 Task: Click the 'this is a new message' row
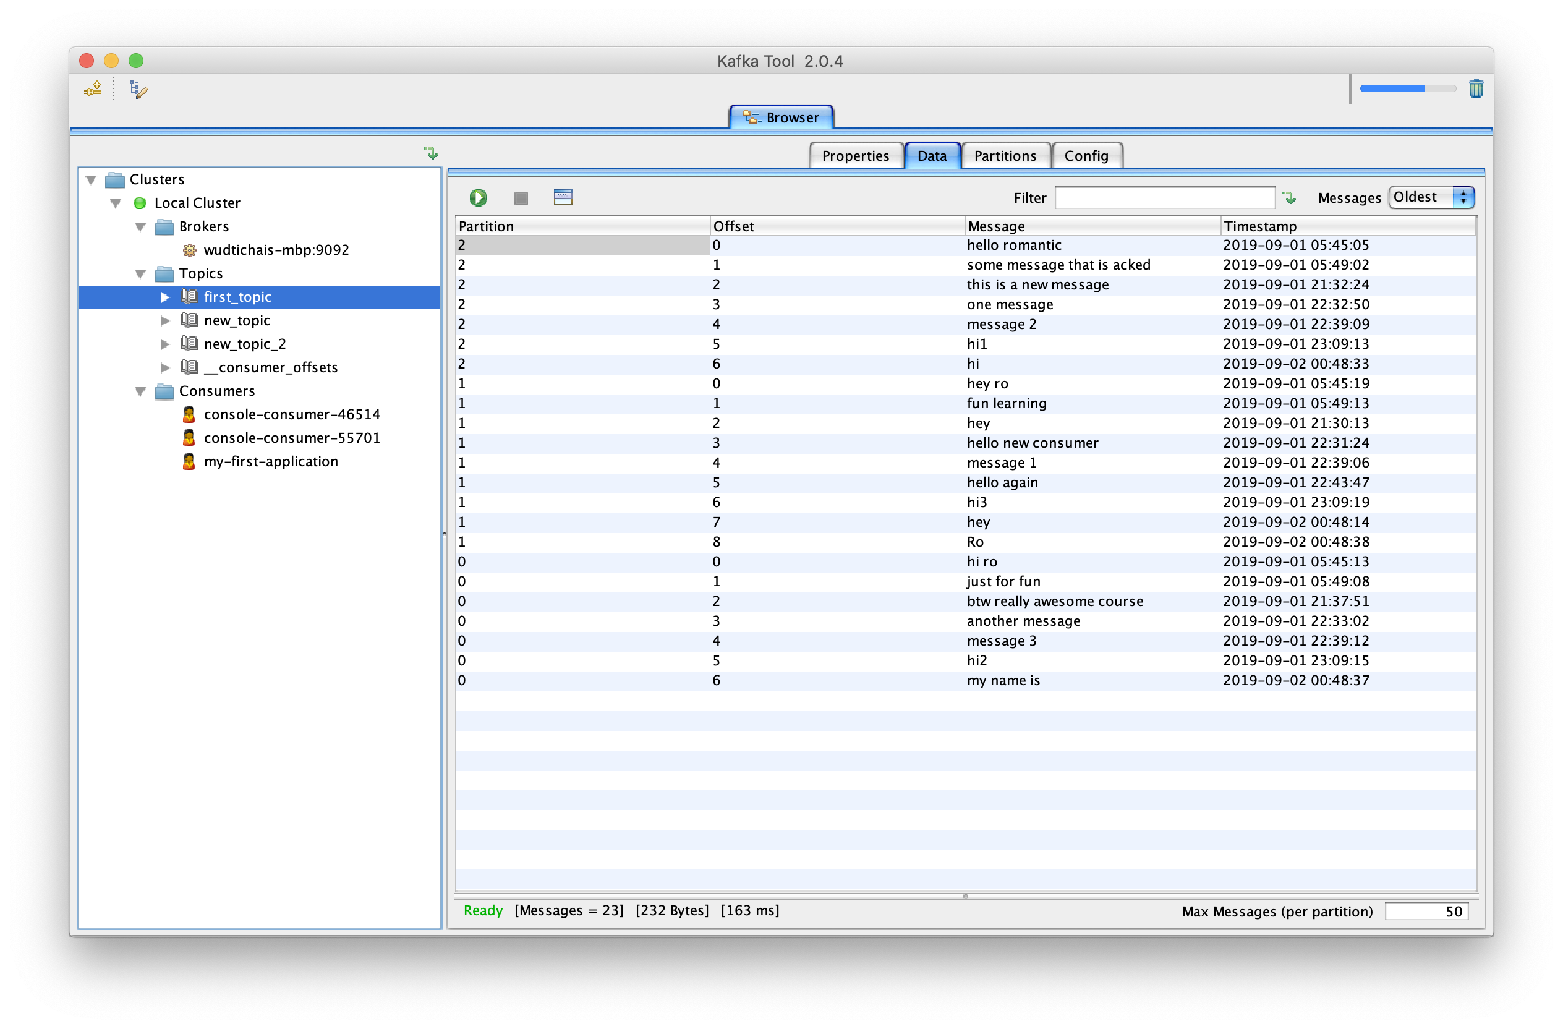click(x=966, y=284)
